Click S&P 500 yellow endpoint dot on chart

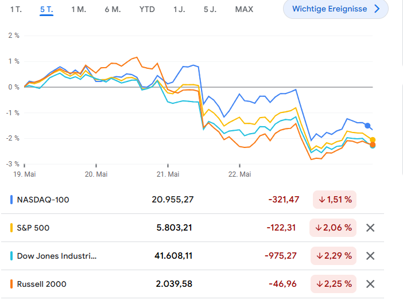pos(373,140)
